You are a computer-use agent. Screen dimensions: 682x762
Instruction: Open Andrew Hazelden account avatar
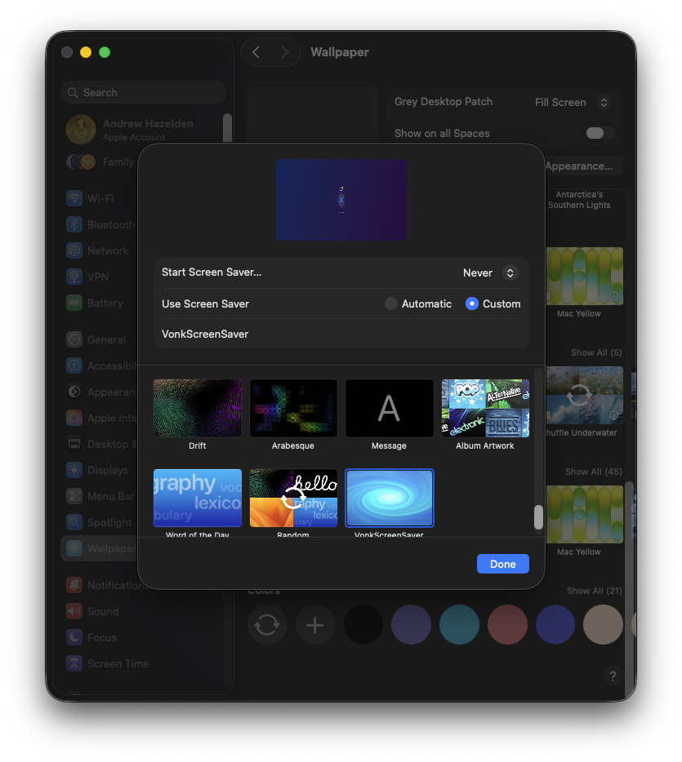tap(81, 129)
